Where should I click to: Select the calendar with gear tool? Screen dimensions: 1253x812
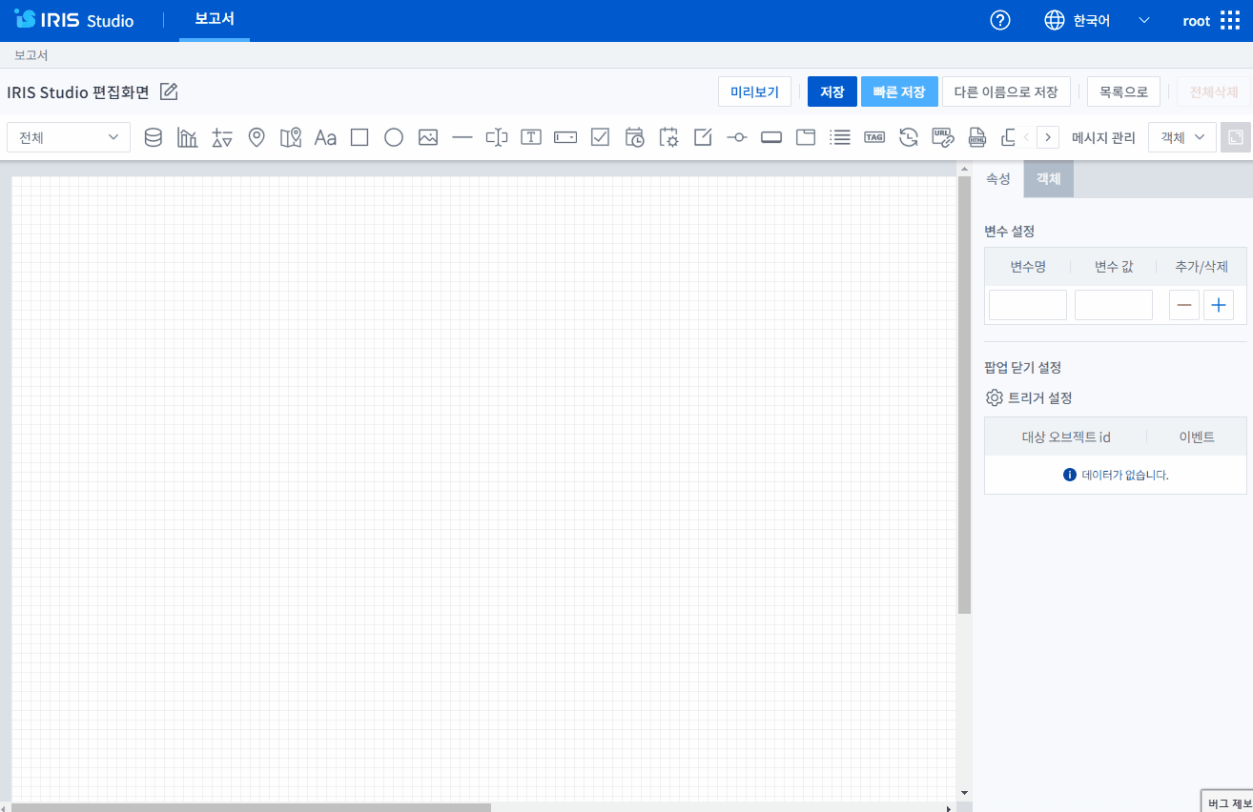pyautogui.click(x=668, y=137)
